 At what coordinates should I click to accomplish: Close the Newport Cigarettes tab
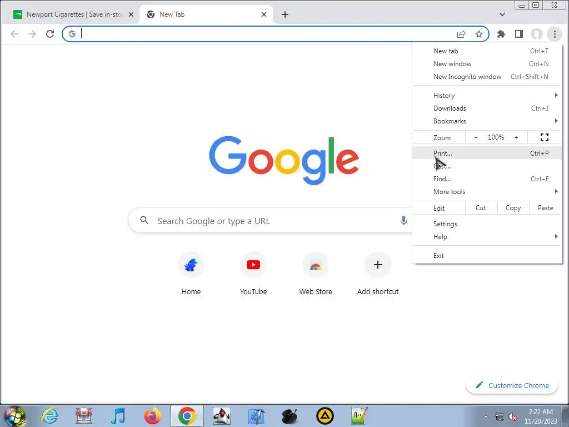[x=131, y=14]
